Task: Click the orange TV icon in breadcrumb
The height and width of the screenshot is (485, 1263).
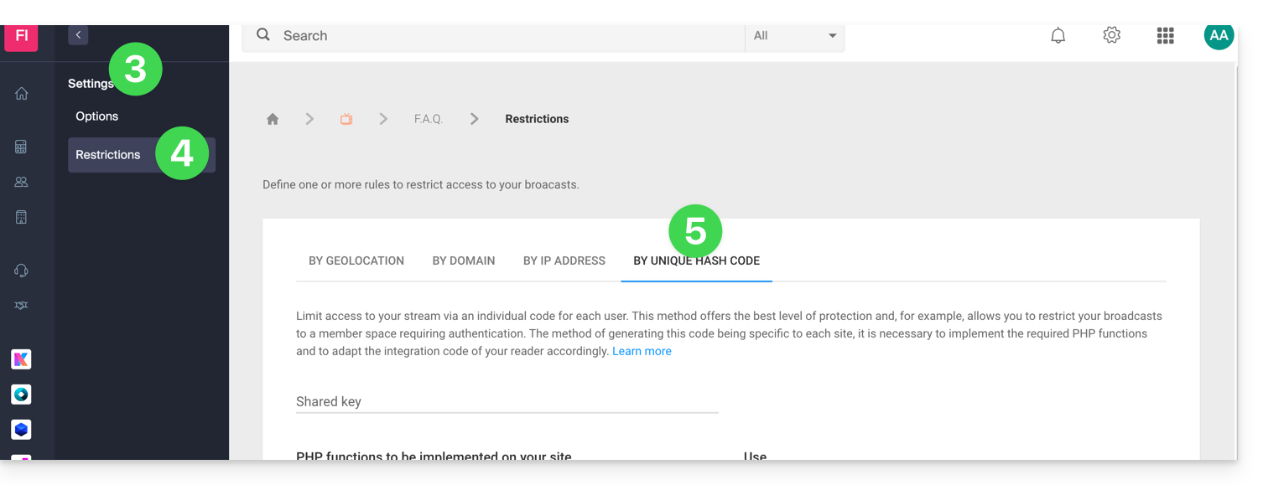Action: click(x=346, y=119)
